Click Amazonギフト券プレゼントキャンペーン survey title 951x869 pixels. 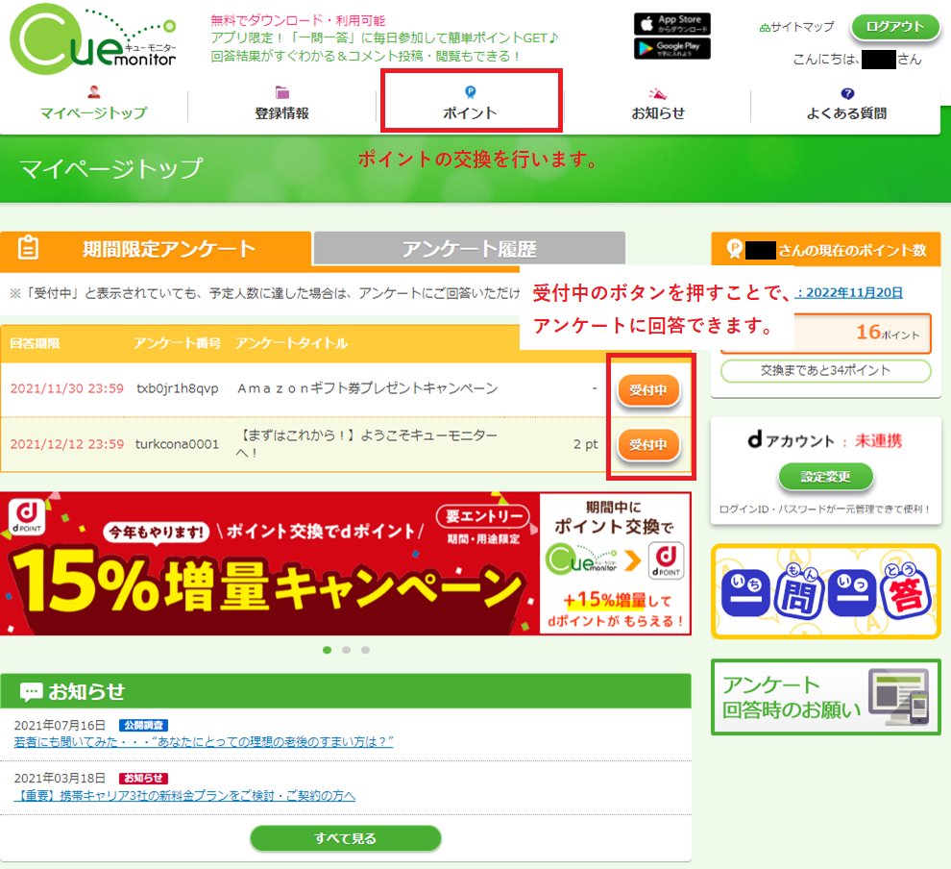[368, 388]
